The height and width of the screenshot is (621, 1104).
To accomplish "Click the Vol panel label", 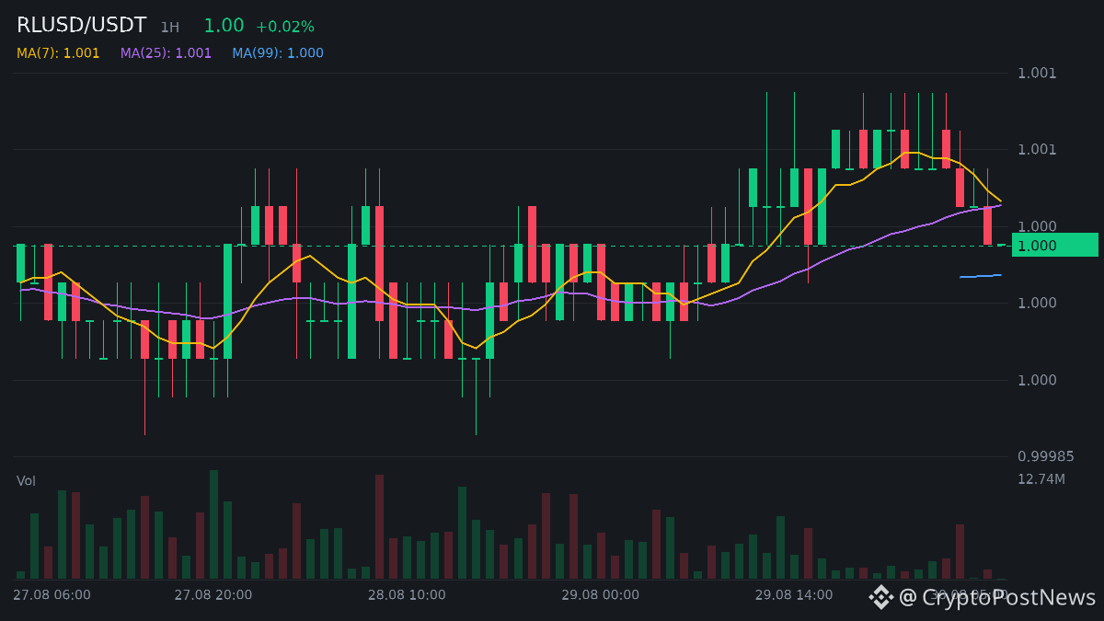I will [27, 480].
